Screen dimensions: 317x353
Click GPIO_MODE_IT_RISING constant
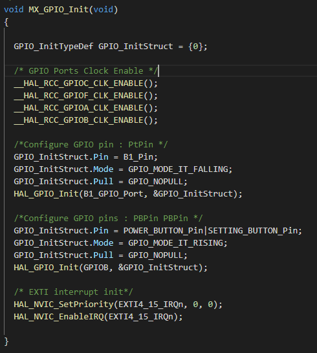click(x=175, y=243)
